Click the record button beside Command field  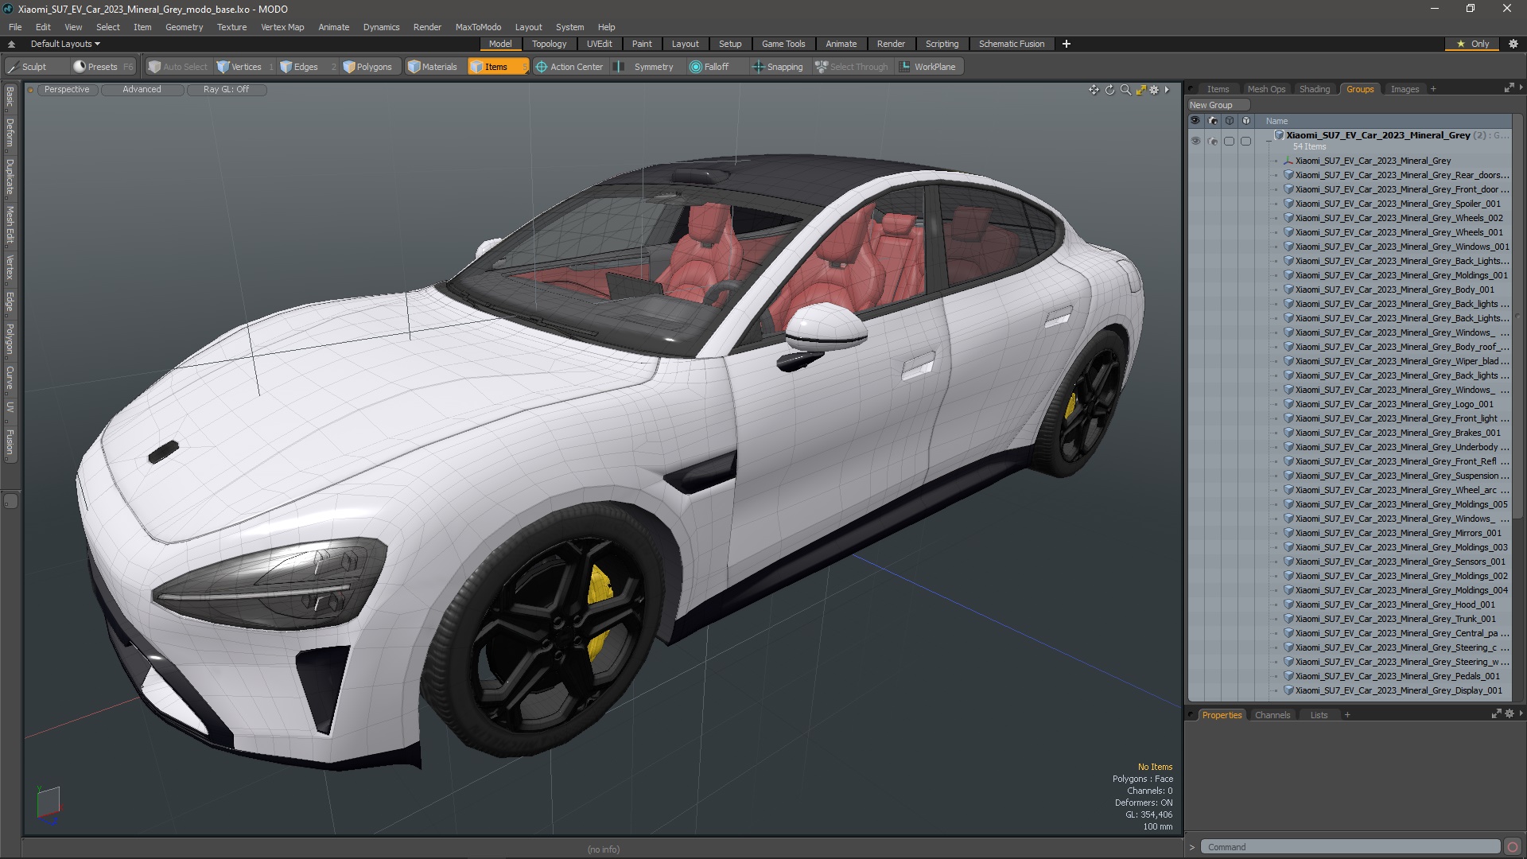[1513, 847]
